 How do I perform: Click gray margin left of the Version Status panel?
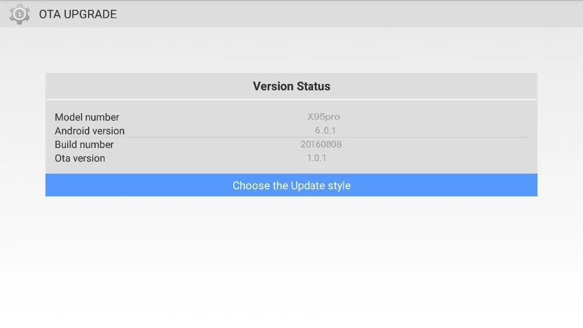click(x=23, y=134)
